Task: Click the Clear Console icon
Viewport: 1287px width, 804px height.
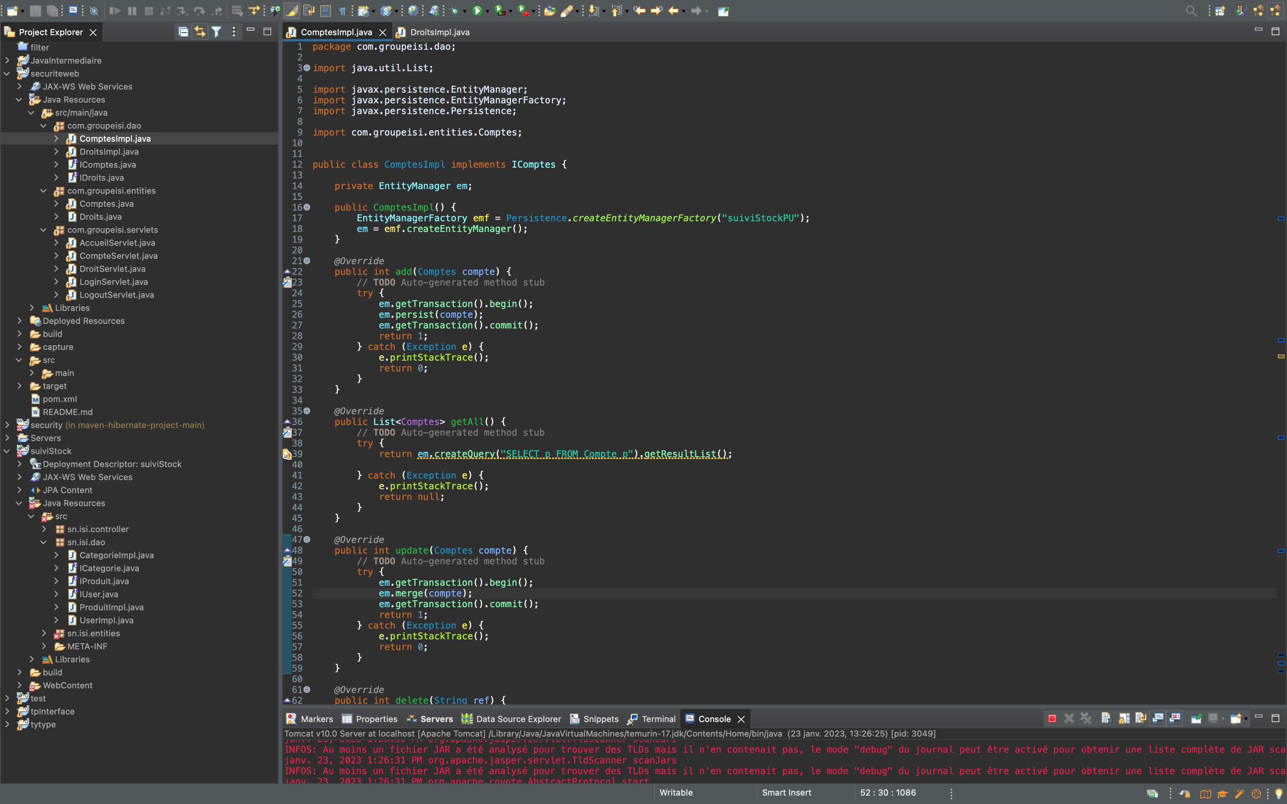Action: [x=1106, y=719]
